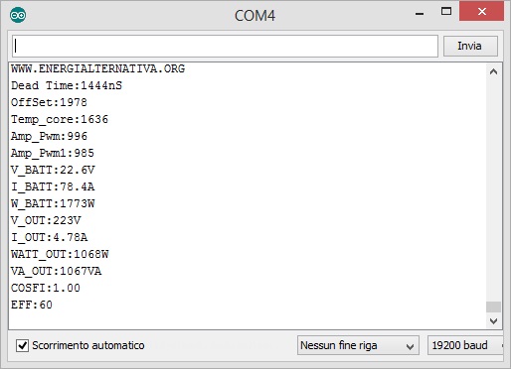Click the scrollbar up arrow
Screen dimensions: 511x369
493,71
